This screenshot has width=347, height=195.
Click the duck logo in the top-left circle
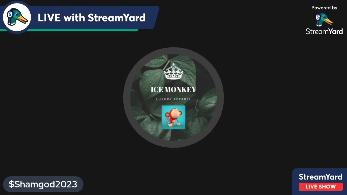point(17,17)
